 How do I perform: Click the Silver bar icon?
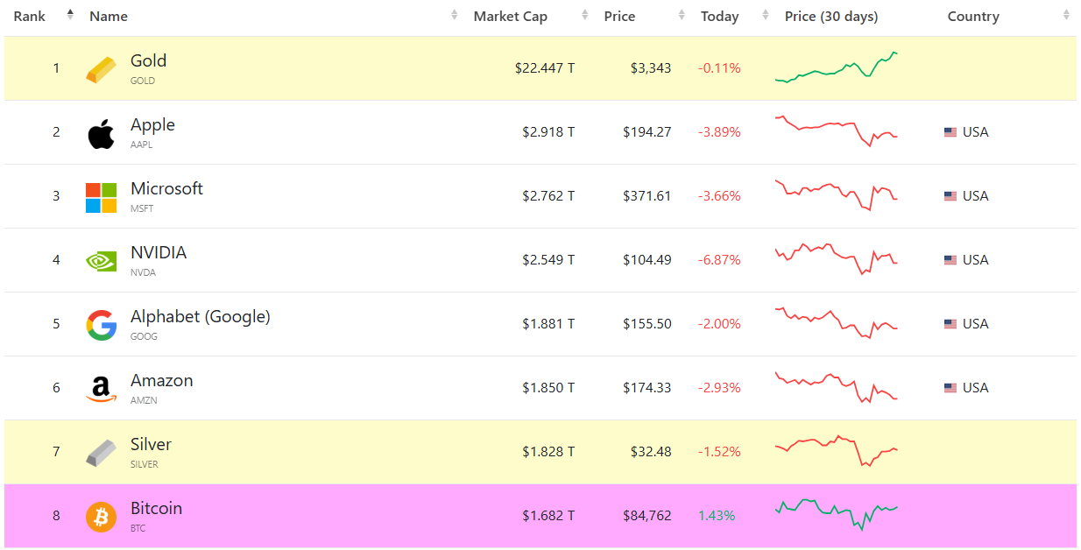coord(101,453)
